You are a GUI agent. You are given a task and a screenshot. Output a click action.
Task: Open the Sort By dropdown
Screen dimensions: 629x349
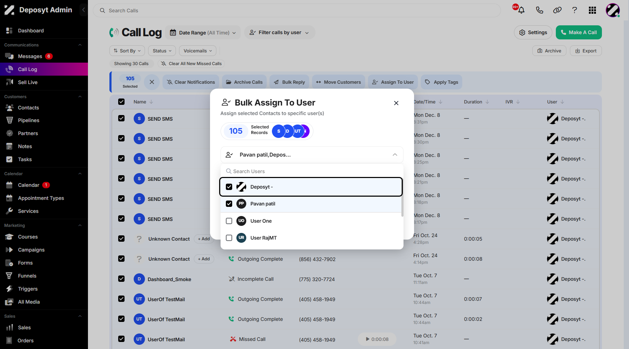[127, 51]
